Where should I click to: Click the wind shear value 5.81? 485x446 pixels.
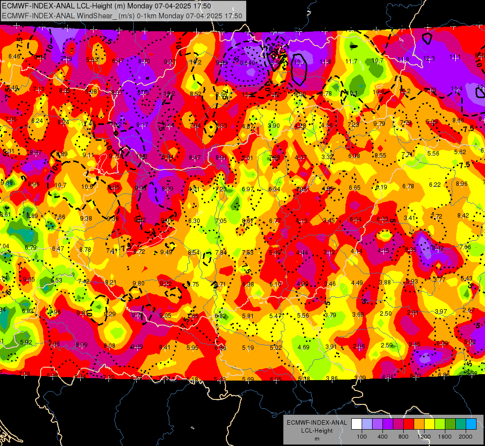(x=248, y=316)
